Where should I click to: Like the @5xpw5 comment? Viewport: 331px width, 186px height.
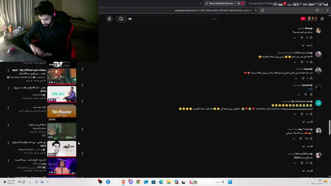tap(311, 78)
